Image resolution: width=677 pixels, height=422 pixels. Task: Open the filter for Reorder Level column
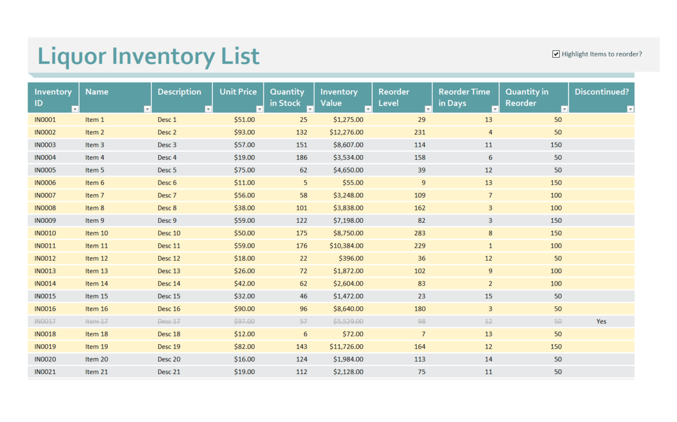427,107
